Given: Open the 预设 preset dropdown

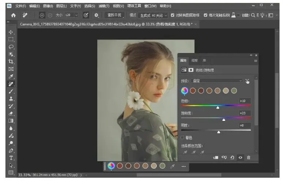Looking at the screenshot, I should pos(217,81).
